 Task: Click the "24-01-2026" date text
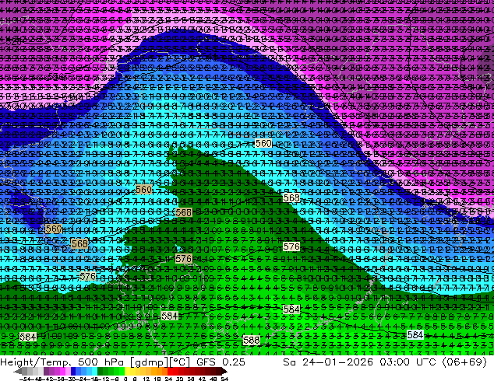337,362
